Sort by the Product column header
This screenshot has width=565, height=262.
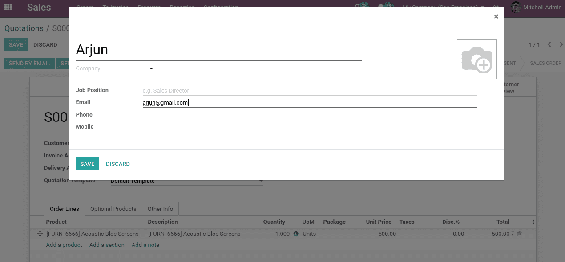coord(56,222)
